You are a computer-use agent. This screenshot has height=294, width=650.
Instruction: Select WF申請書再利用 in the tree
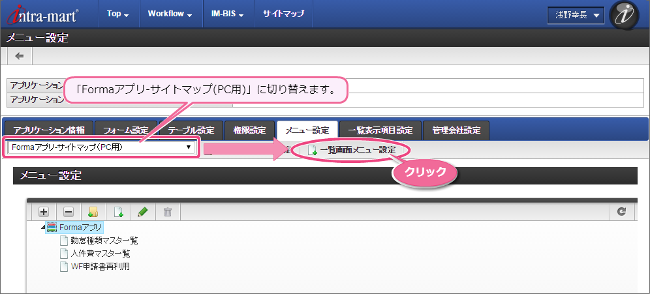pos(99,266)
